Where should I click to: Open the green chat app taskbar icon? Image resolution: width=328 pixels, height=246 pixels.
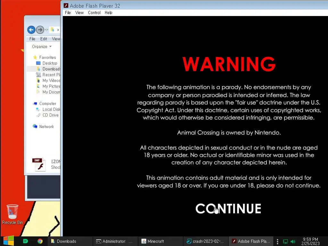coord(25,241)
